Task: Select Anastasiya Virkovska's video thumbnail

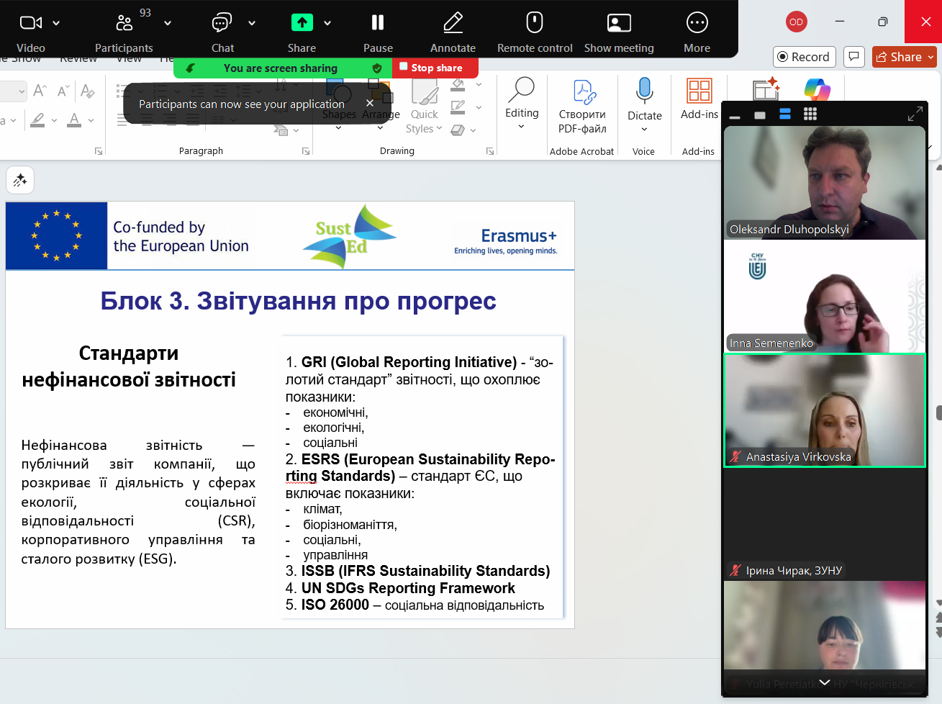Action: [x=824, y=410]
